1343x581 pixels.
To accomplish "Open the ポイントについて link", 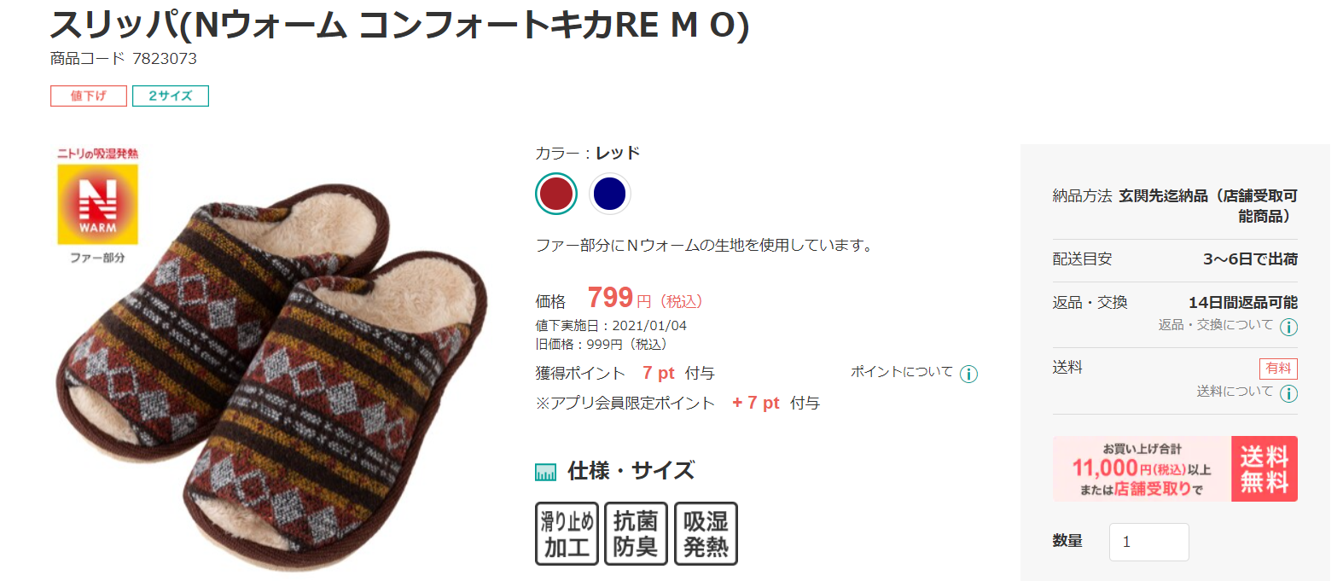I will [902, 372].
